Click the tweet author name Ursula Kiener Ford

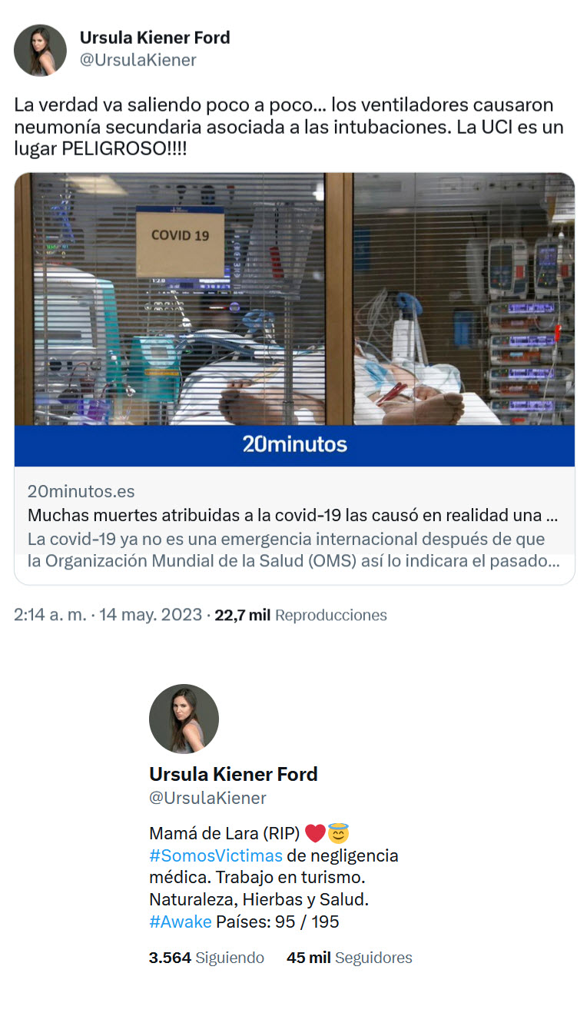pyautogui.click(x=154, y=37)
